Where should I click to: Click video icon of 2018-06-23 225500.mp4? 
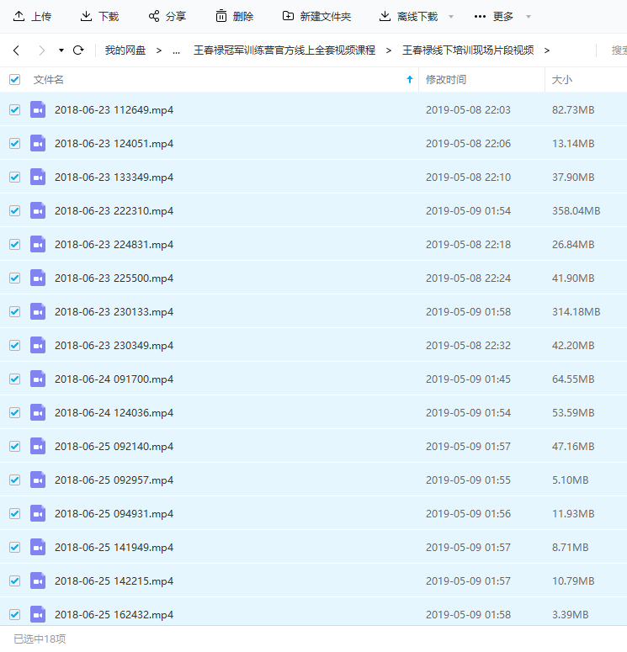(38, 278)
